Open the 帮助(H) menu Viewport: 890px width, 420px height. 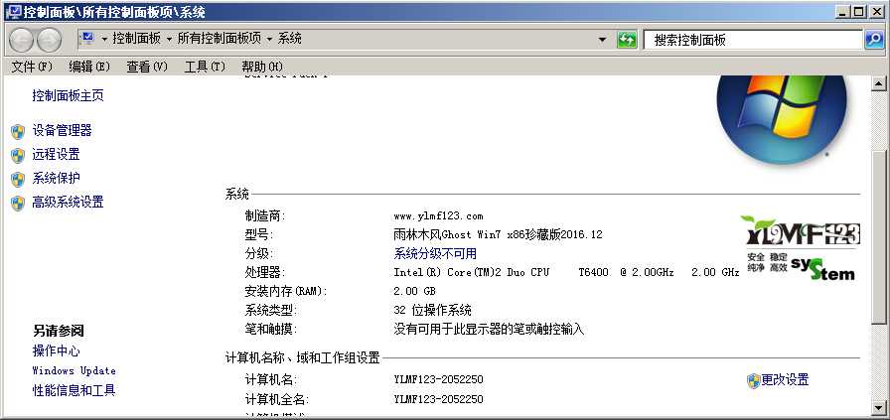click(x=262, y=67)
